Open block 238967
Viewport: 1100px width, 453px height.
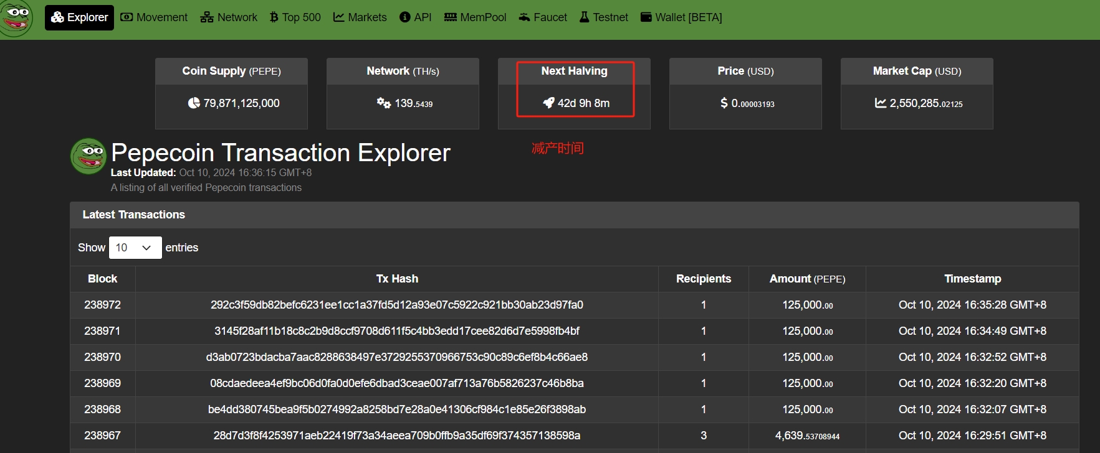tap(103, 436)
